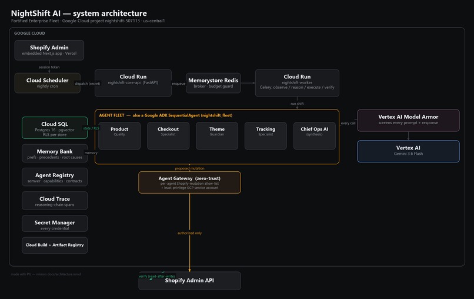Image resolution: width=474 pixels, height=299 pixels.
Task: Click the "run shift" edge label
Action: coord(297,104)
